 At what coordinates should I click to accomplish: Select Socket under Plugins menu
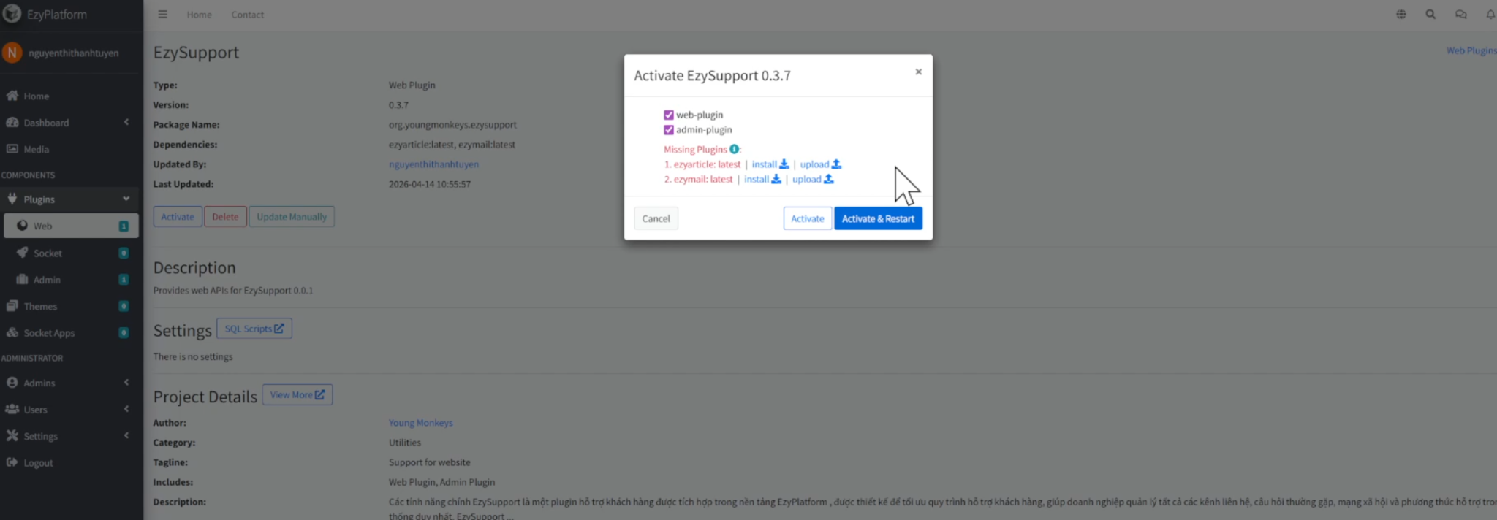point(48,253)
